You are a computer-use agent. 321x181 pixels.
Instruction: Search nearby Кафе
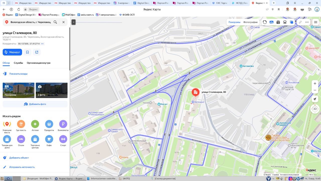[x=49, y=141]
